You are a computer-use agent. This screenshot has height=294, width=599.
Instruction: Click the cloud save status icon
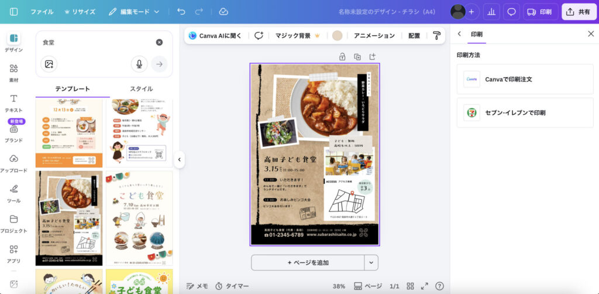(223, 12)
